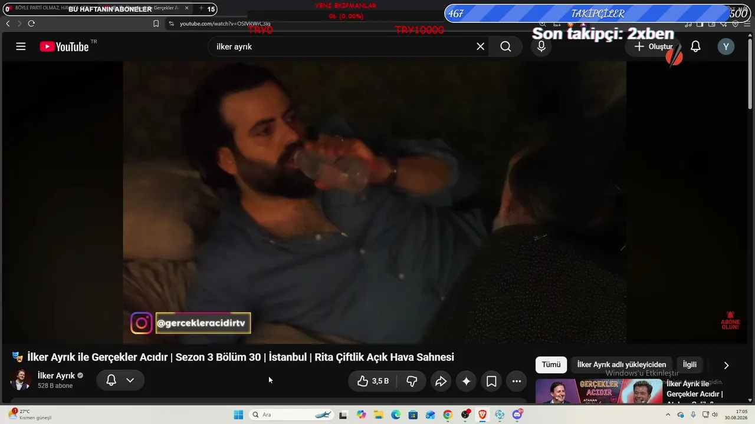Switch to Brave browser on the taskbar

click(x=482, y=415)
